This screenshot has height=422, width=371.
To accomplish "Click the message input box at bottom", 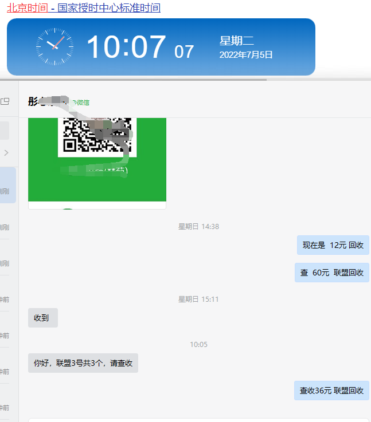I will click(198, 420).
